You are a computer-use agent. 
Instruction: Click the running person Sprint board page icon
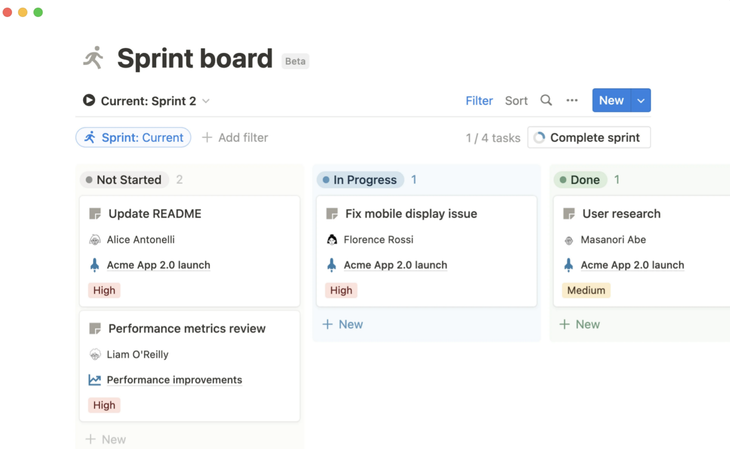(93, 57)
